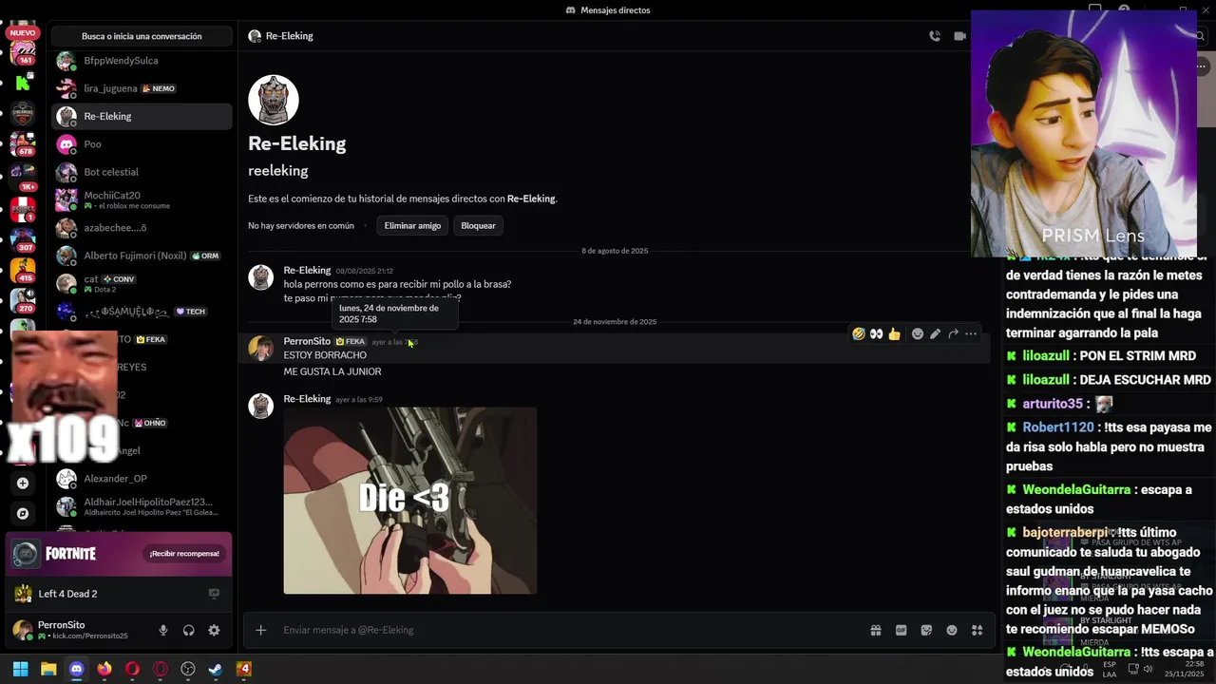React with the laughing emoji on PerronSito's message
The width and height of the screenshot is (1216, 684).
pyautogui.click(x=859, y=333)
